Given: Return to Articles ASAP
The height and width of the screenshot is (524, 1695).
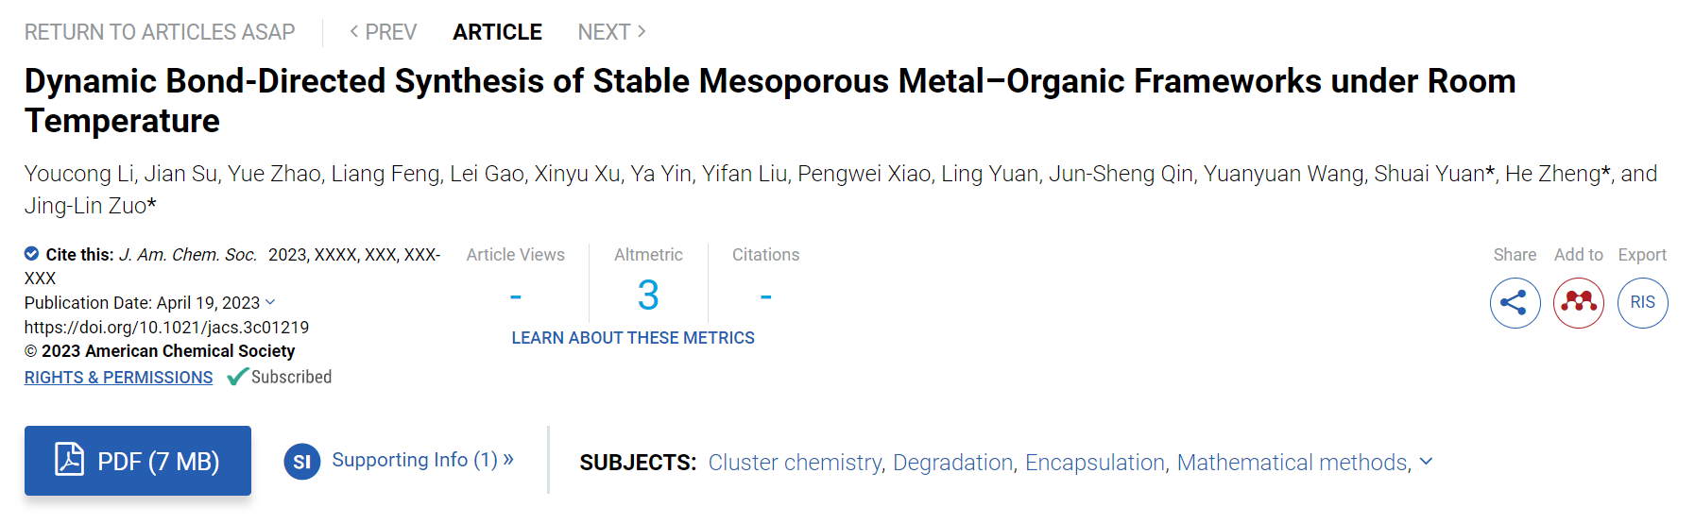Looking at the screenshot, I should [x=160, y=32].
